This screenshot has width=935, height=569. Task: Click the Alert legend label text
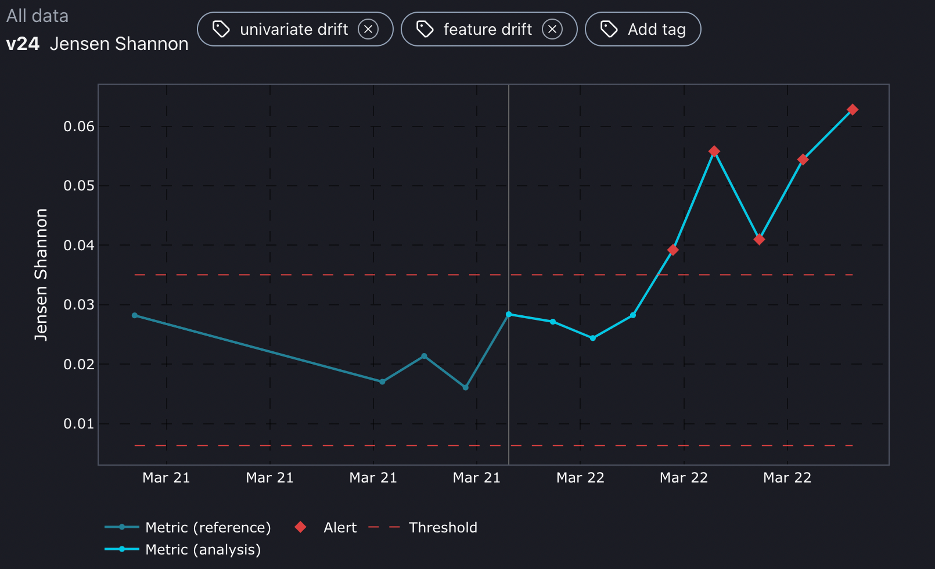click(x=339, y=527)
